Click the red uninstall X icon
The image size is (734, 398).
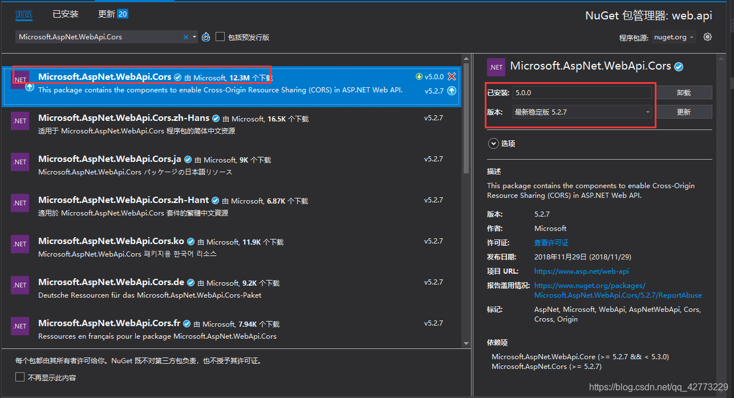(452, 76)
